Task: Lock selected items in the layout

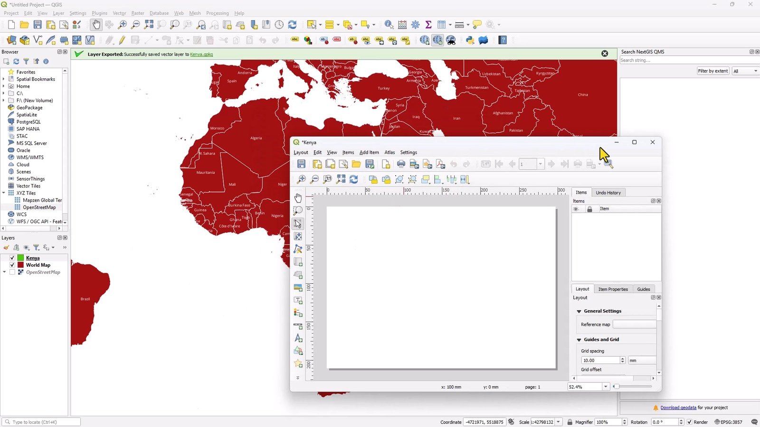Action: tap(373, 179)
